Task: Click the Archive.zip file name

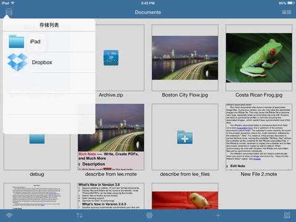Action: coord(111,95)
